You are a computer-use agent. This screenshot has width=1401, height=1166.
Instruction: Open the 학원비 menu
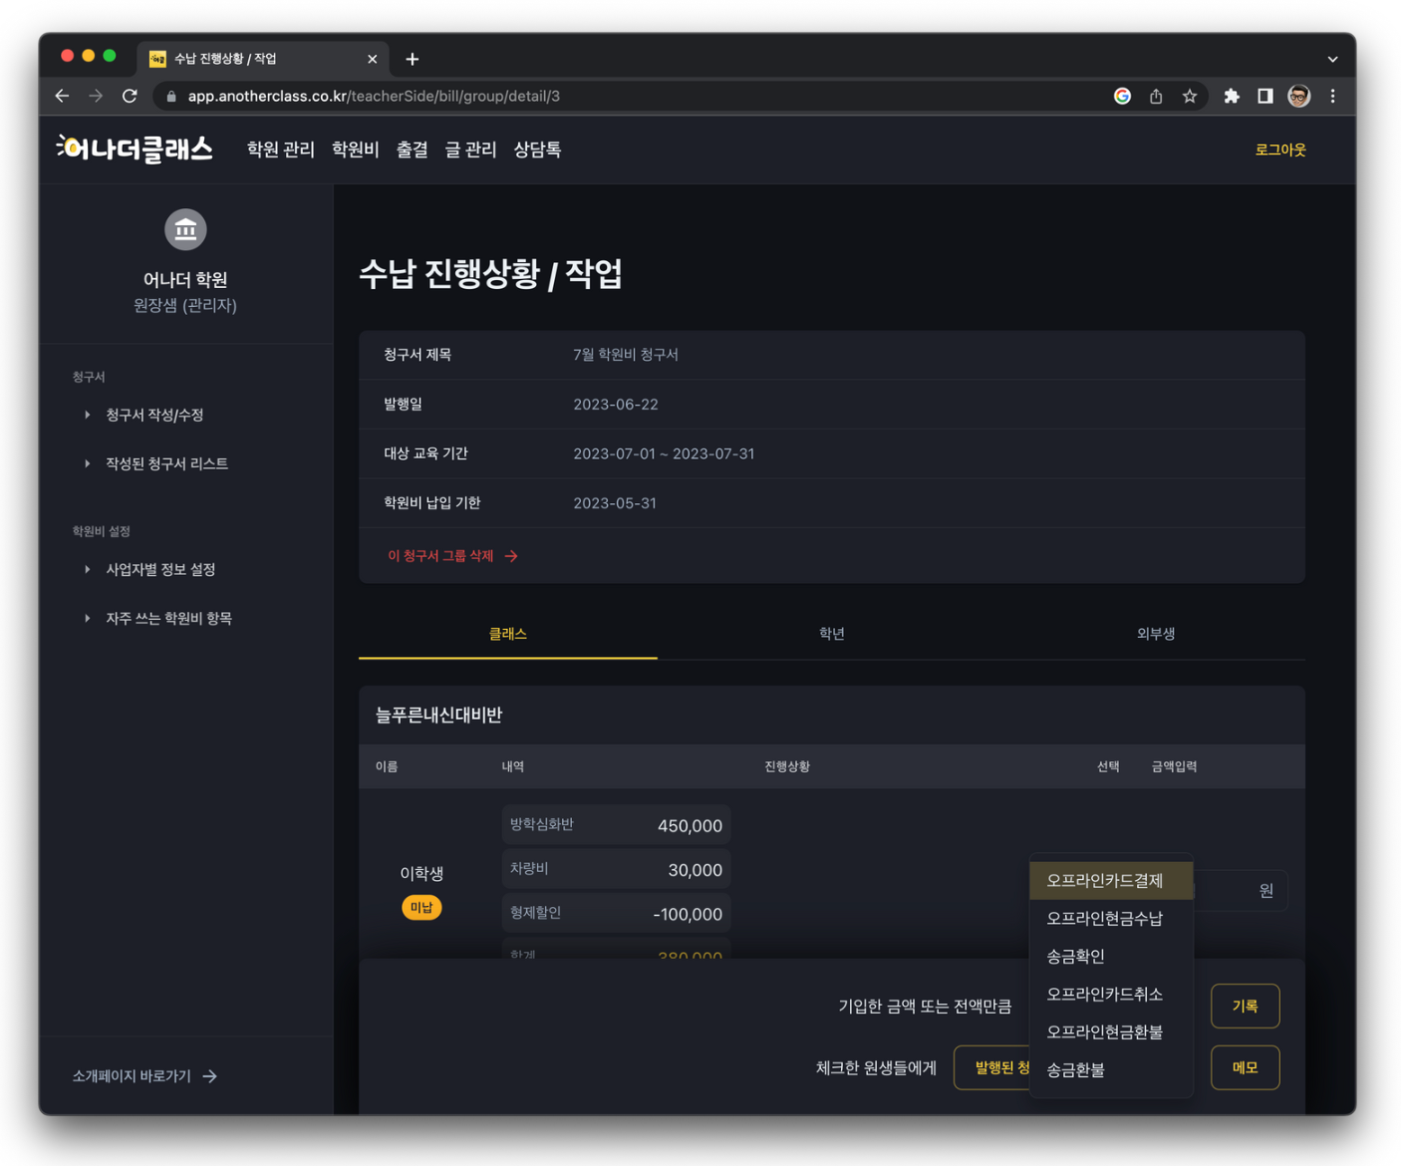(x=355, y=149)
